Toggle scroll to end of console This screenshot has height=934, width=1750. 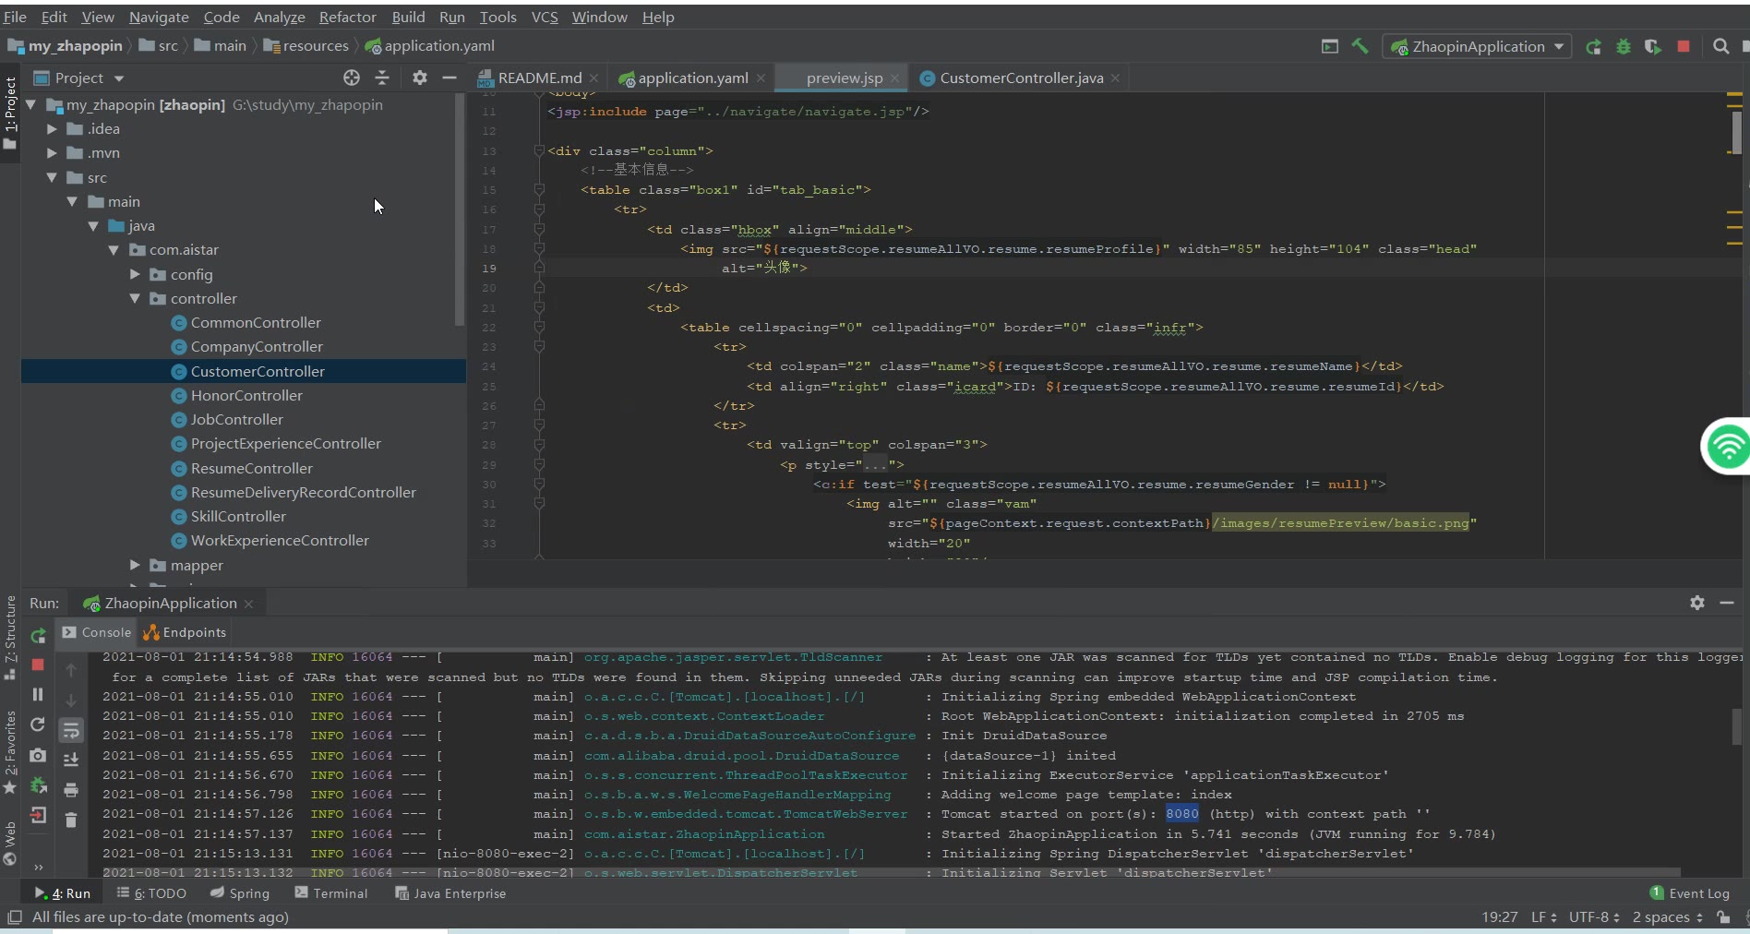point(71,760)
